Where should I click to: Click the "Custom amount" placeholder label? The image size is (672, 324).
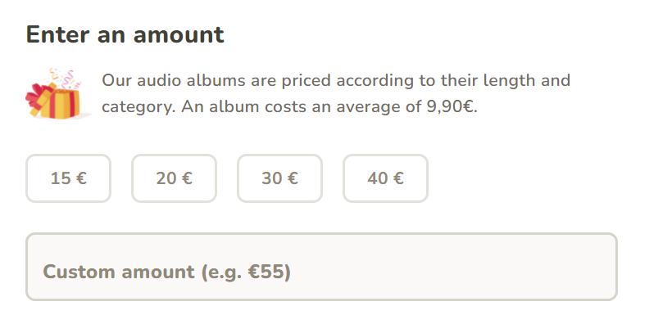point(119,272)
